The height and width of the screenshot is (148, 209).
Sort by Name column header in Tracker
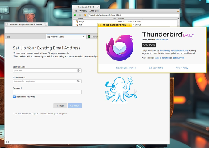(x=90, y=19)
